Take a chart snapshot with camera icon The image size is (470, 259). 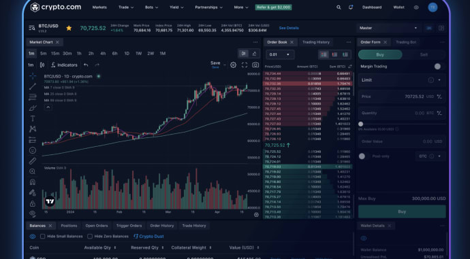click(255, 65)
